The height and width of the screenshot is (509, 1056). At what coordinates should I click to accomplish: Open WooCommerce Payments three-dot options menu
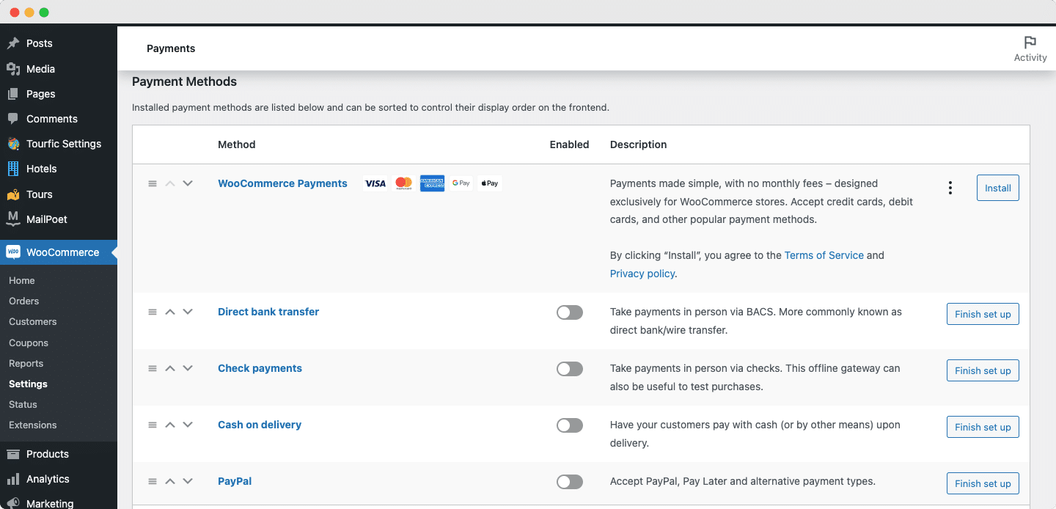(x=950, y=188)
